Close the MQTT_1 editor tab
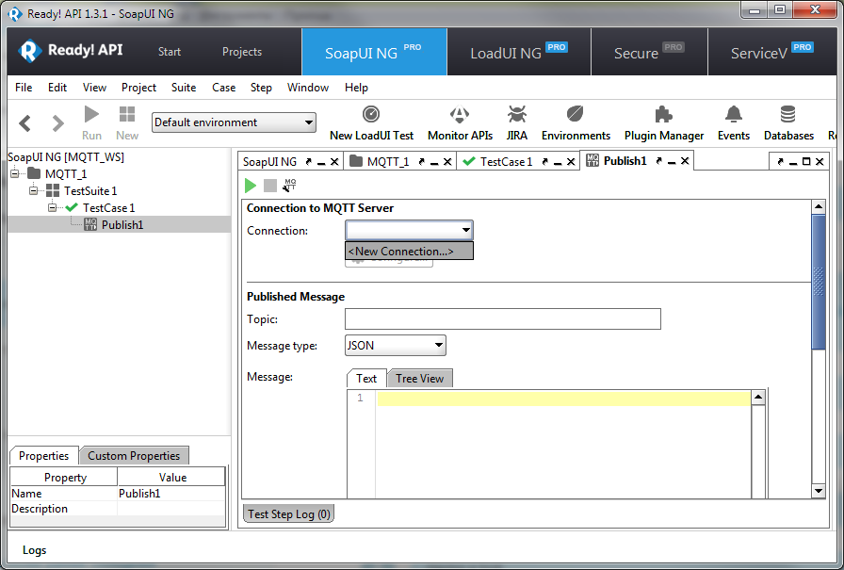Viewport: 844px width, 570px height. click(447, 161)
